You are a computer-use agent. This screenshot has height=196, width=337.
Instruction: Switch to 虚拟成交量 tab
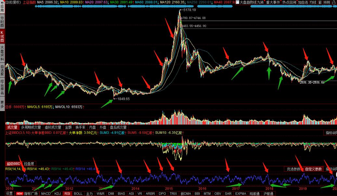[x=53, y=127]
